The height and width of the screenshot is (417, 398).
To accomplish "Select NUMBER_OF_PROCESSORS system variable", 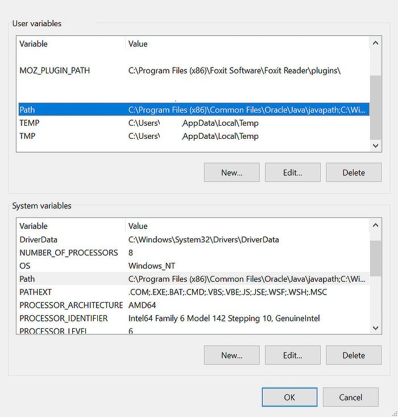I will click(194, 253).
